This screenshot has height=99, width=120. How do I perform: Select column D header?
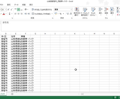coord(6,34)
